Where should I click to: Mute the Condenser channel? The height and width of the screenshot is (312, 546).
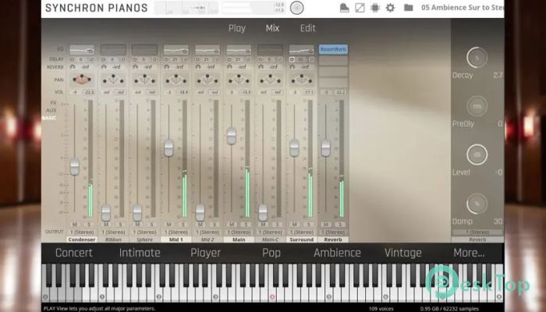[x=75, y=225]
